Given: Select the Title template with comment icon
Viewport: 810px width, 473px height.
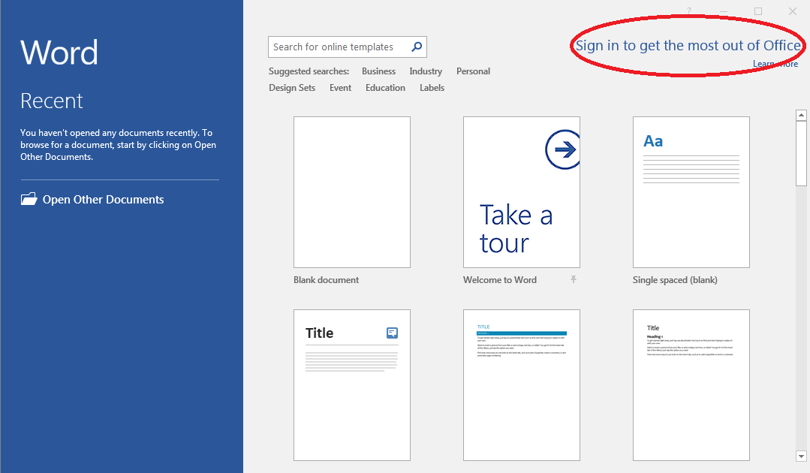Looking at the screenshot, I should click(x=352, y=385).
